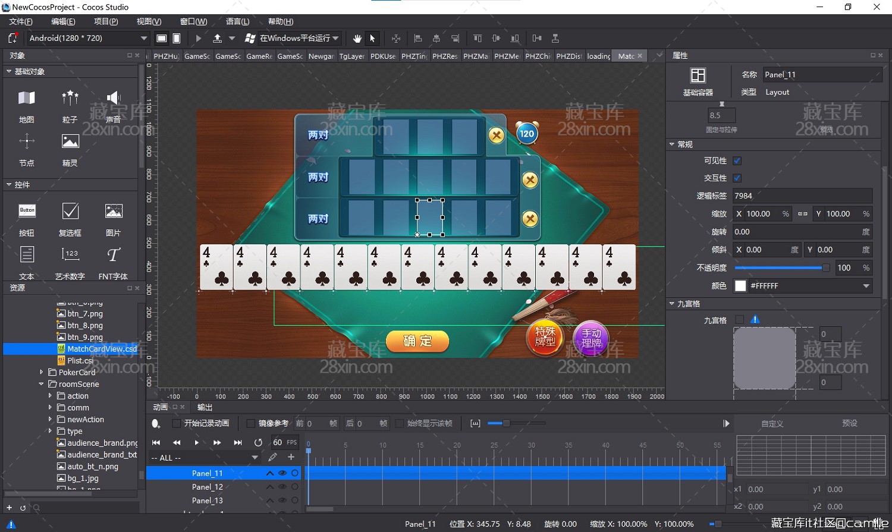Open publish options dropdown arrow
The width and height of the screenshot is (892, 532).
232,38
